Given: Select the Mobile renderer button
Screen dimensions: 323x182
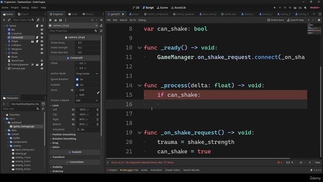Looking at the screenshot, I should pos(315,8).
